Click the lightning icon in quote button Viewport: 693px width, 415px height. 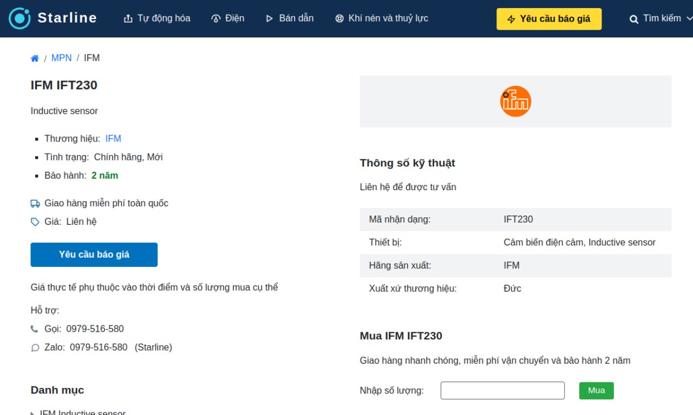pos(512,19)
